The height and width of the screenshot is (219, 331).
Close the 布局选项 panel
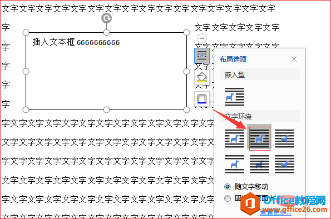click(294, 59)
